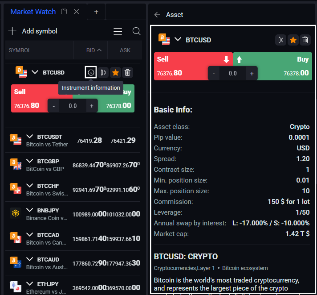Click Leverage value 1/50
The image size is (317, 295).
point(302,212)
